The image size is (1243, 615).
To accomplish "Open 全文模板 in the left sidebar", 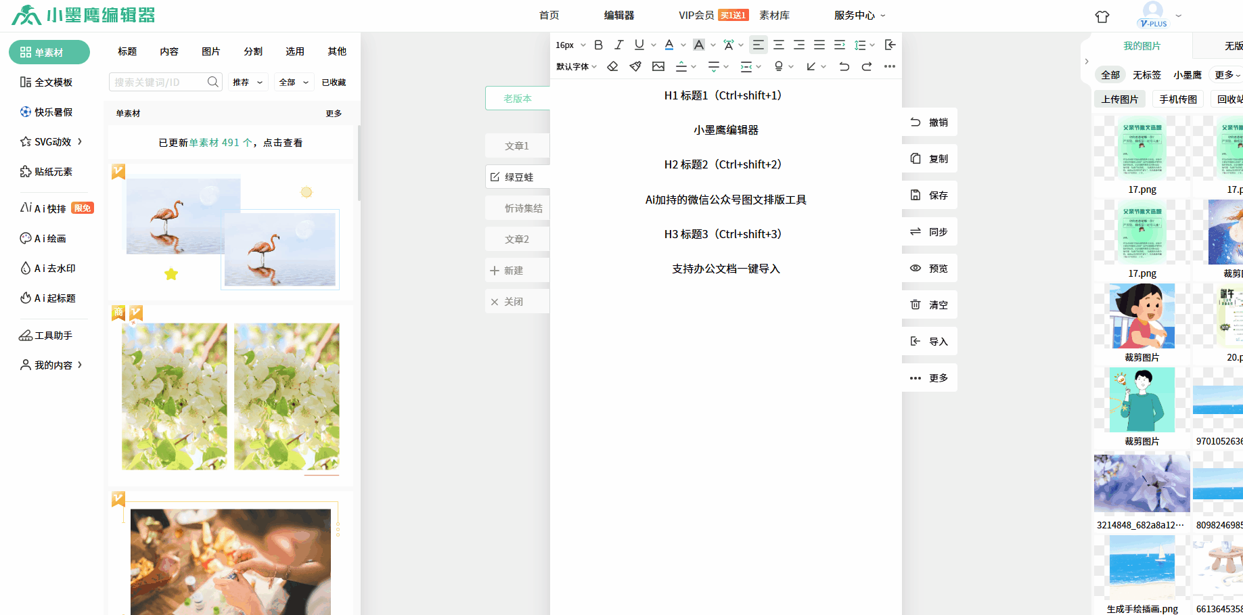I will (47, 82).
